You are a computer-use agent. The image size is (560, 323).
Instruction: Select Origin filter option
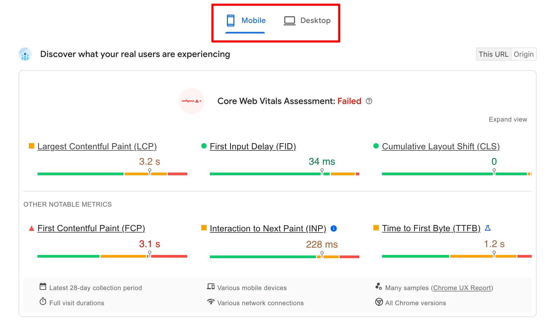[524, 54]
